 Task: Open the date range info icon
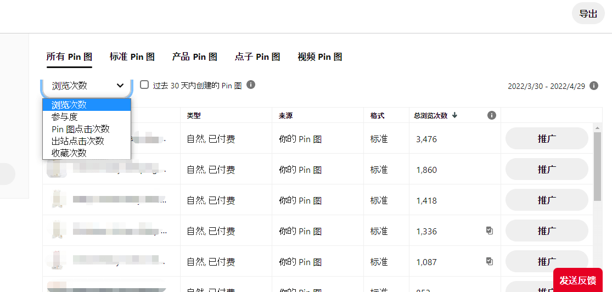594,86
